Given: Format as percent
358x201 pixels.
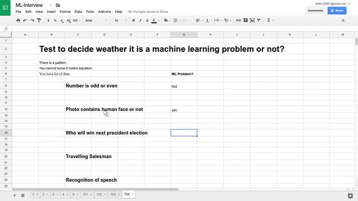Looking at the screenshot, I should (x=55, y=21).
